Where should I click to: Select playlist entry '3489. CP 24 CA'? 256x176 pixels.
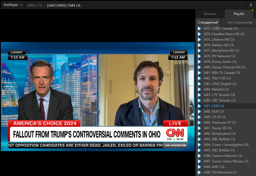click(226, 117)
